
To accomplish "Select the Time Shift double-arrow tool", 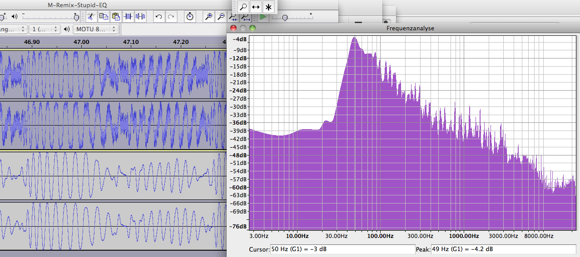I will coord(256,7).
